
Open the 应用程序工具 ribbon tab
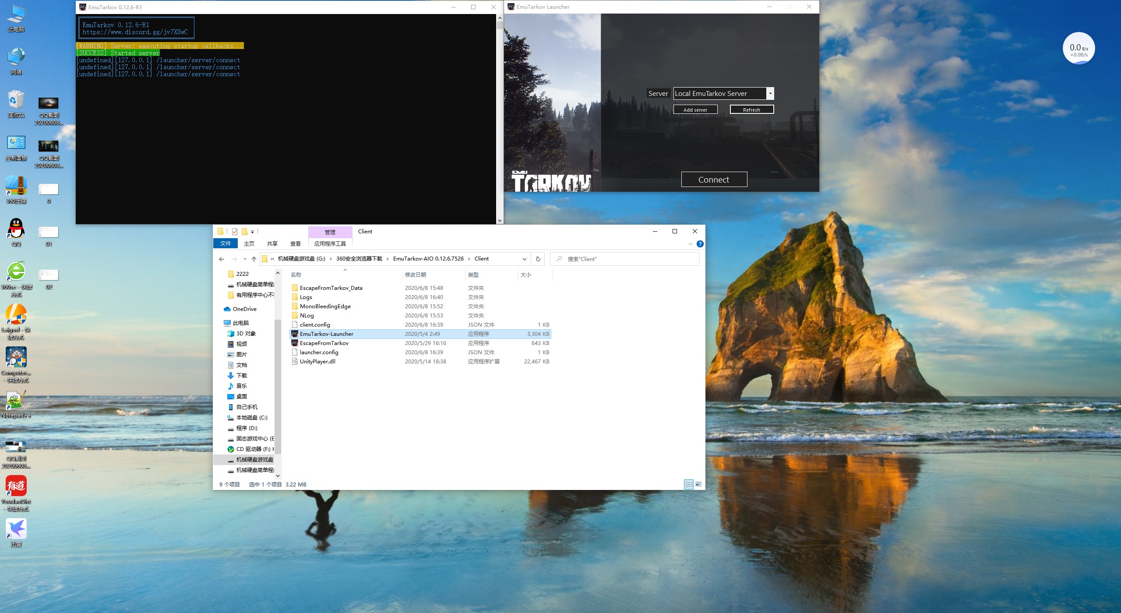coord(330,243)
